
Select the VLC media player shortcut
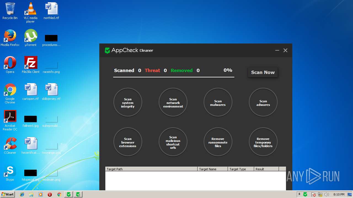[x=30, y=13]
